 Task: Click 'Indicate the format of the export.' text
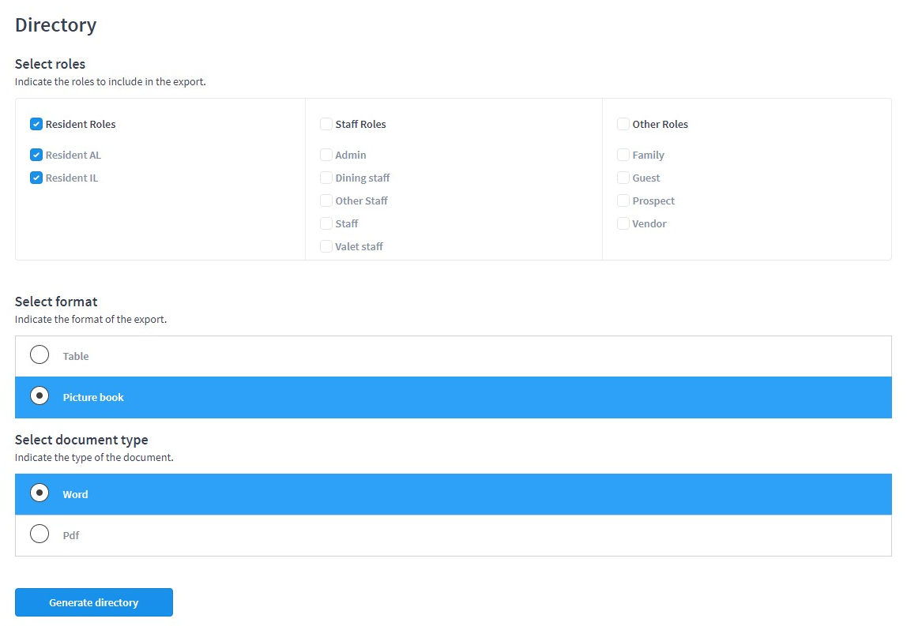[91, 319]
